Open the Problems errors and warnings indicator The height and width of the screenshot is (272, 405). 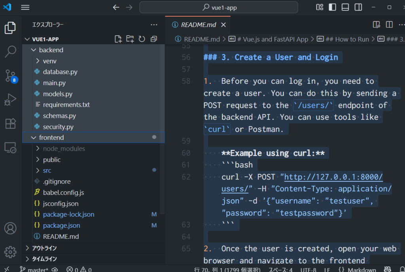point(79,269)
